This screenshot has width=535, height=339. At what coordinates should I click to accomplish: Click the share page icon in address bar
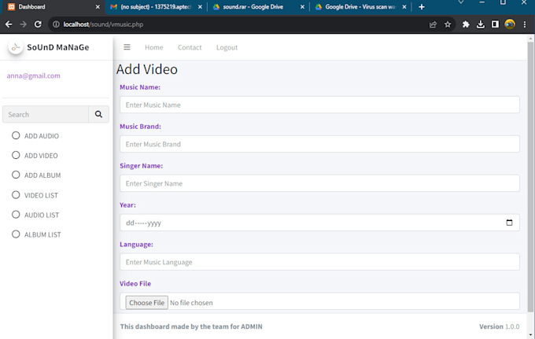coord(433,24)
